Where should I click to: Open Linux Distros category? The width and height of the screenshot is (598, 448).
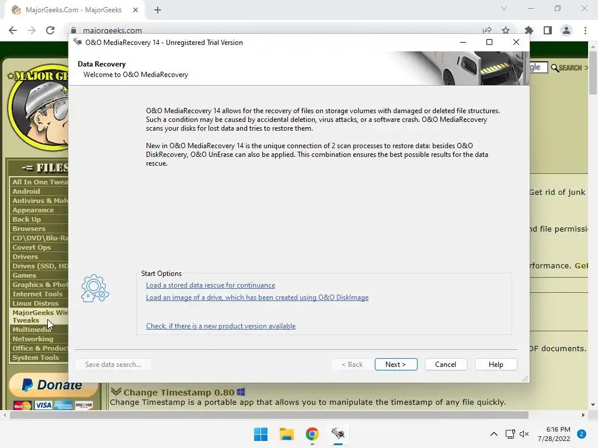36,303
